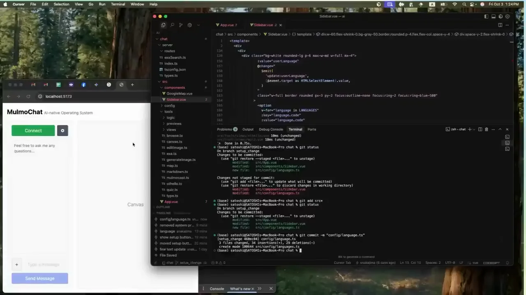Image resolution: width=526 pixels, height=295 pixels.
Task: Open the Console tab in DevTools drawer
Action: pyautogui.click(x=217, y=289)
